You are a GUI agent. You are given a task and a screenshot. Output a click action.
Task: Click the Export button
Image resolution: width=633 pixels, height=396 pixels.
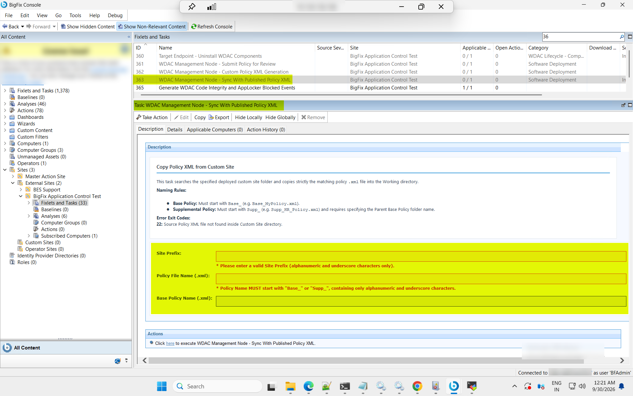(x=219, y=117)
